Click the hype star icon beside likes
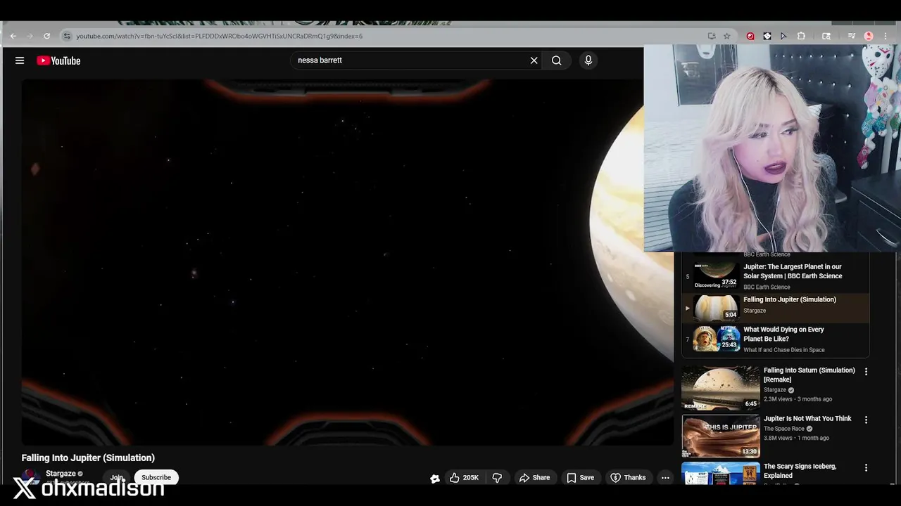The width and height of the screenshot is (901, 506). 435,478
